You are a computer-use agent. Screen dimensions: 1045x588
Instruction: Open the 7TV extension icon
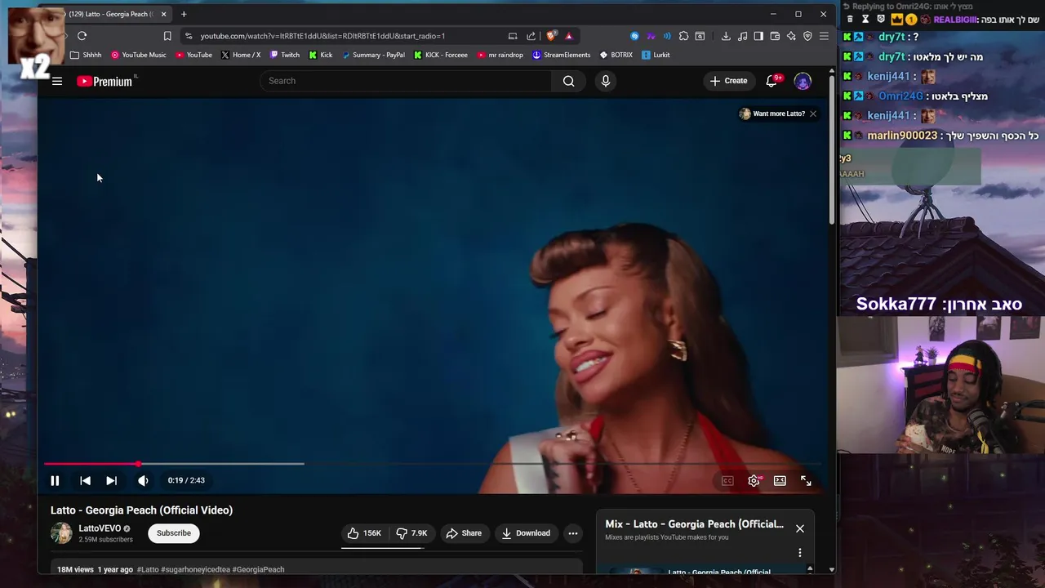[x=651, y=36]
